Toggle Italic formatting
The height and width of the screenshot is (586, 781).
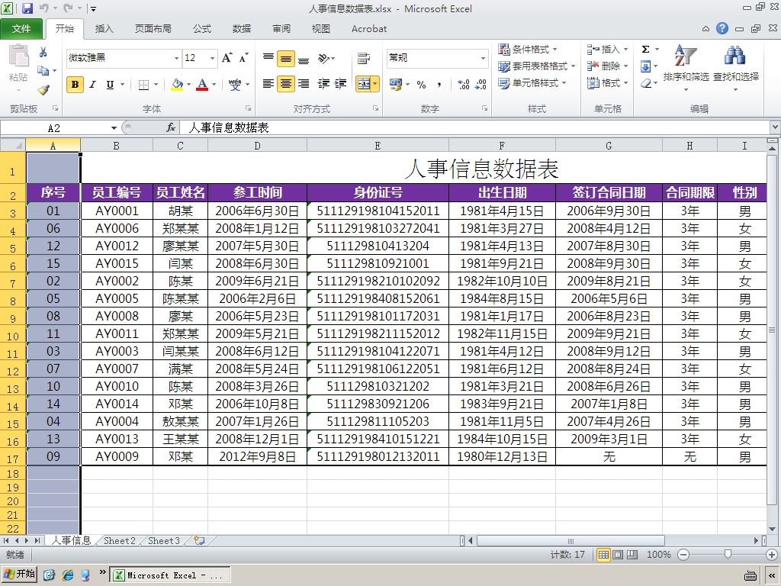[92, 85]
